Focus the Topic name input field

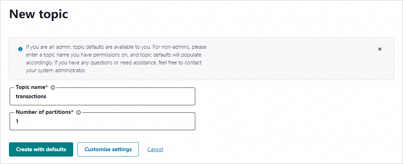click(x=102, y=96)
